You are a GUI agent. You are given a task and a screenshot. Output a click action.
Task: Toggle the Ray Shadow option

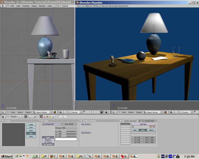(x=86, y=124)
